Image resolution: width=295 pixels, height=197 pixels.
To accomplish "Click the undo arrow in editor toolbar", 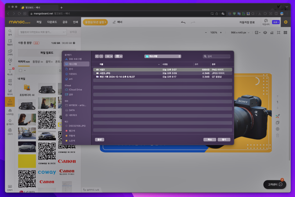I will (183, 22).
